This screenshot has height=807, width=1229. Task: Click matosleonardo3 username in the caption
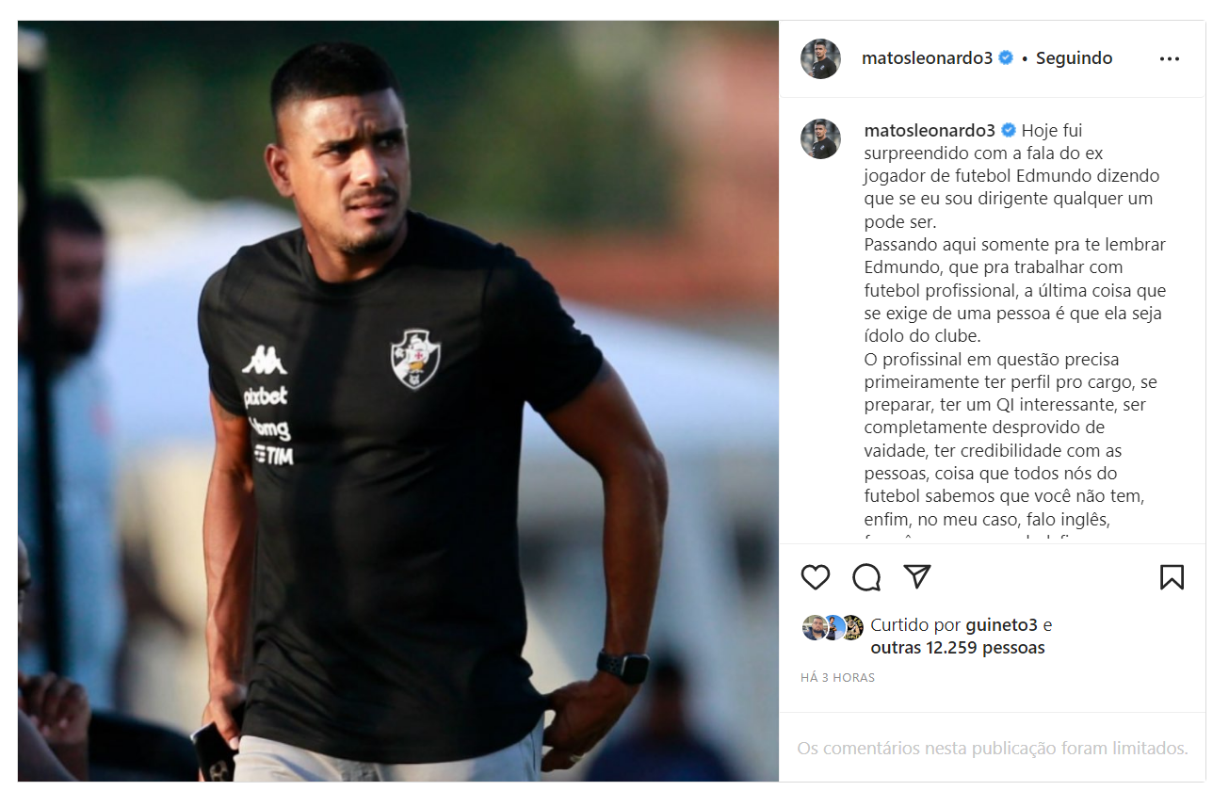pos(930,130)
